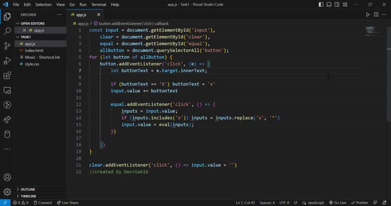Open the Accounts icon
Screen dimensions: 391x206
point(7,177)
